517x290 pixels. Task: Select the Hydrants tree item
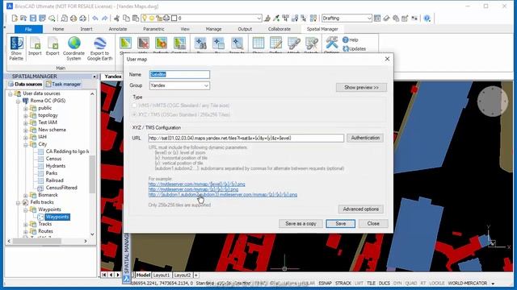pyautogui.click(x=56, y=166)
